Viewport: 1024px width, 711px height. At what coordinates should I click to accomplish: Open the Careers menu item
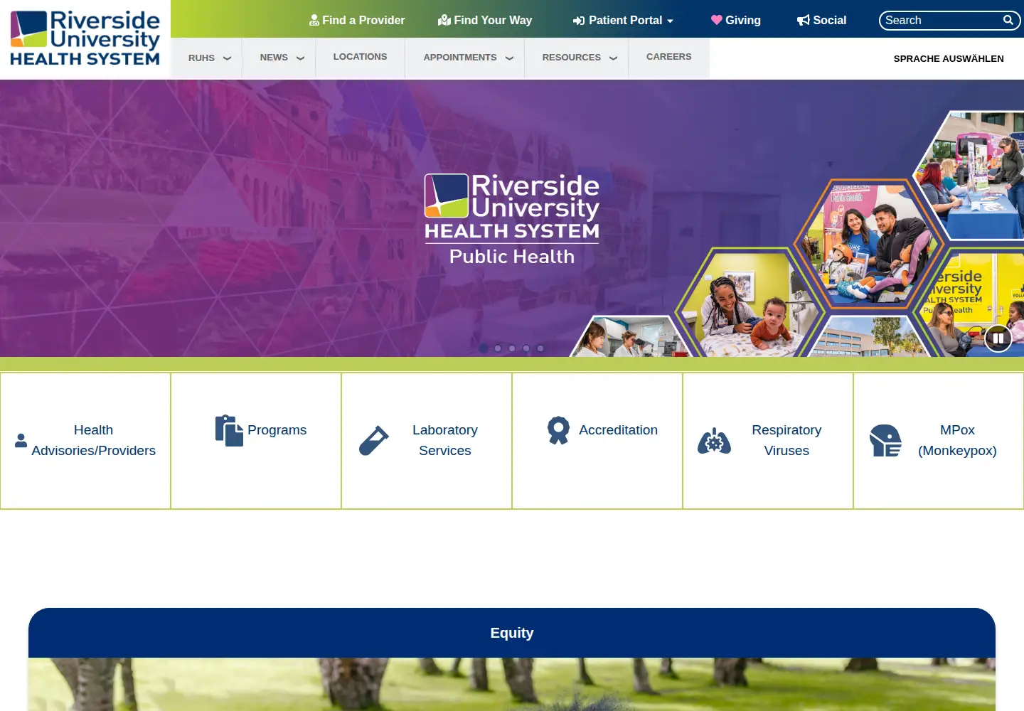668,57
